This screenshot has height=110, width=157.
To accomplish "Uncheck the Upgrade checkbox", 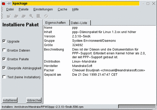I will [x=4, y=41].
